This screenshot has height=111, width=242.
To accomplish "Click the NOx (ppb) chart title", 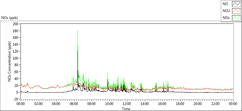I will point(10,18).
